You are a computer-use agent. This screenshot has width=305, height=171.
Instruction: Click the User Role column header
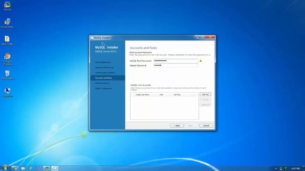coord(177,95)
